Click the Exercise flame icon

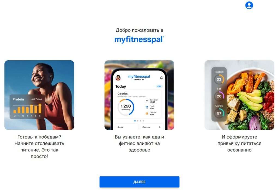tap(147, 113)
